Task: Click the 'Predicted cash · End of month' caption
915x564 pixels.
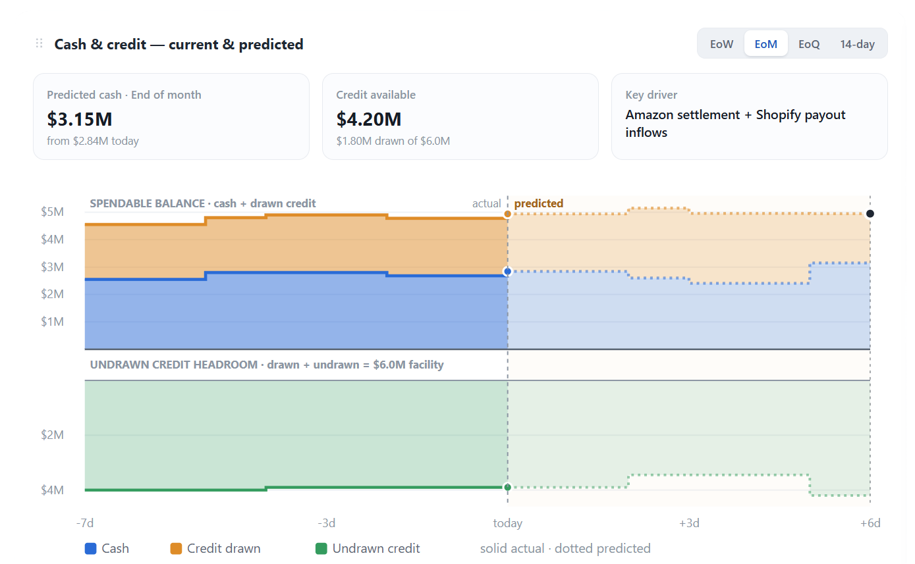Action: point(124,95)
